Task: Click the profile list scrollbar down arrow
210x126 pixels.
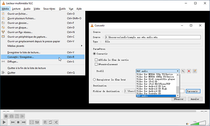Action: (178, 95)
